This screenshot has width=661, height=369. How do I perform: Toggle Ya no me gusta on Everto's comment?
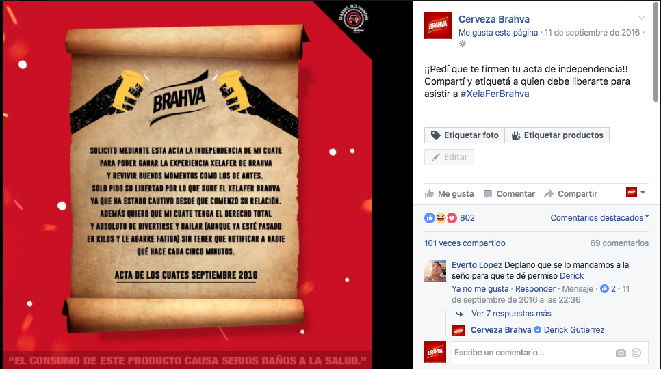point(480,289)
